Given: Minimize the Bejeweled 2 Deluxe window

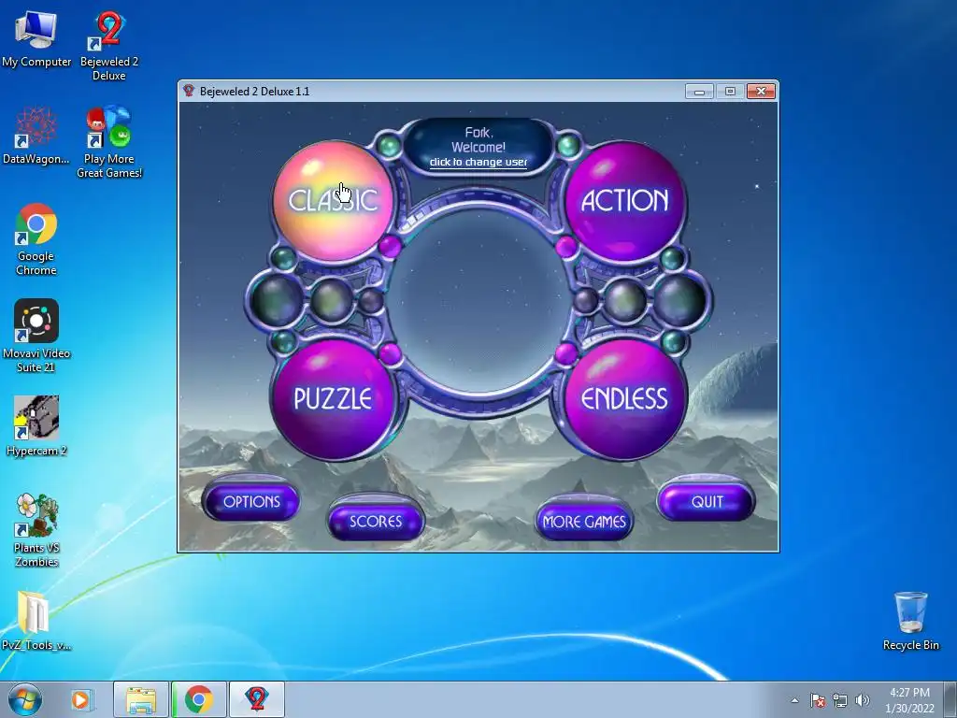Looking at the screenshot, I should [699, 92].
